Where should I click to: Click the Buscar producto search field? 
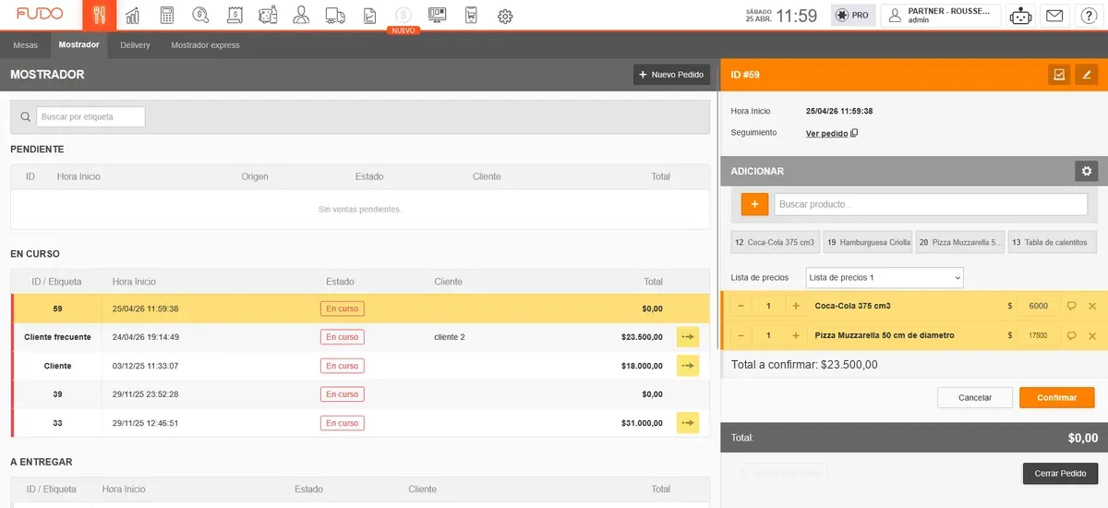[931, 204]
